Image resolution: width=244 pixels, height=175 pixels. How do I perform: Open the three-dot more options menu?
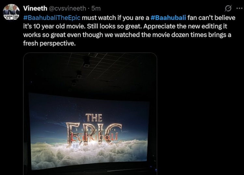(239, 8)
